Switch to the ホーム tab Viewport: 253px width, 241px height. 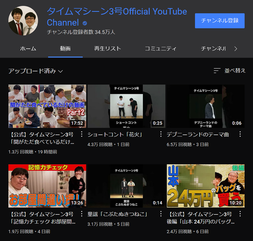pyautogui.click(x=28, y=48)
